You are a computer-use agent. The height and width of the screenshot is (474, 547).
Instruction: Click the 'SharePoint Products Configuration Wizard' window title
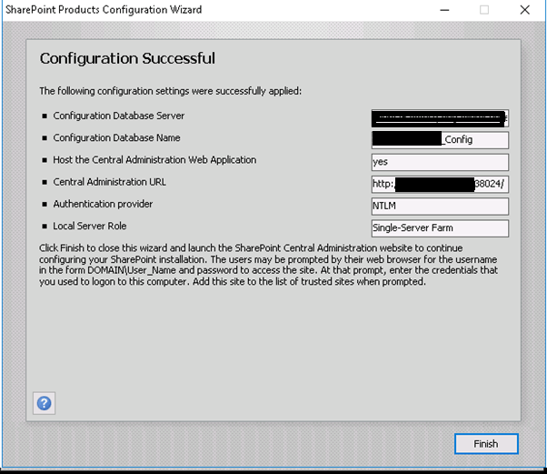point(104,10)
